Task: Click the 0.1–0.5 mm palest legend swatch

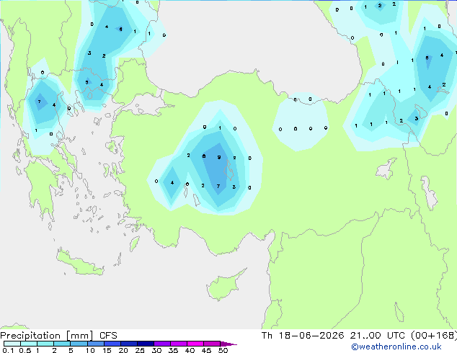Action: pyautogui.click(x=12, y=344)
